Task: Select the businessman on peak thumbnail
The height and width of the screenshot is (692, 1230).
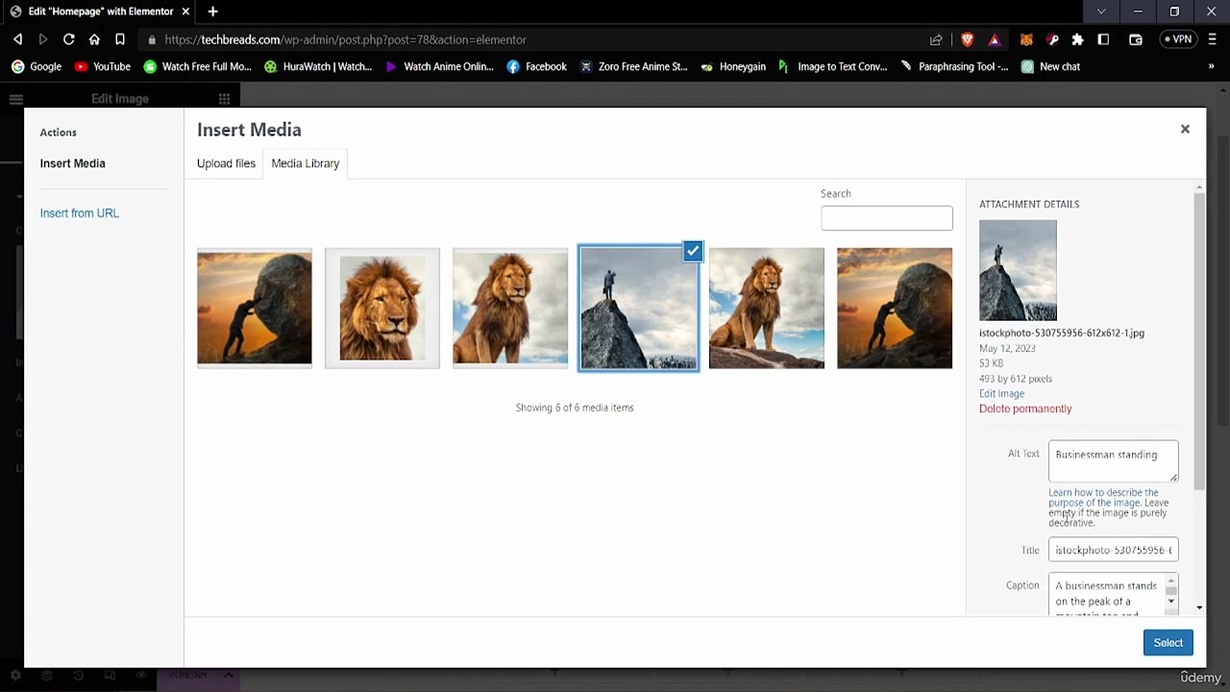Action: [x=638, y=308]
